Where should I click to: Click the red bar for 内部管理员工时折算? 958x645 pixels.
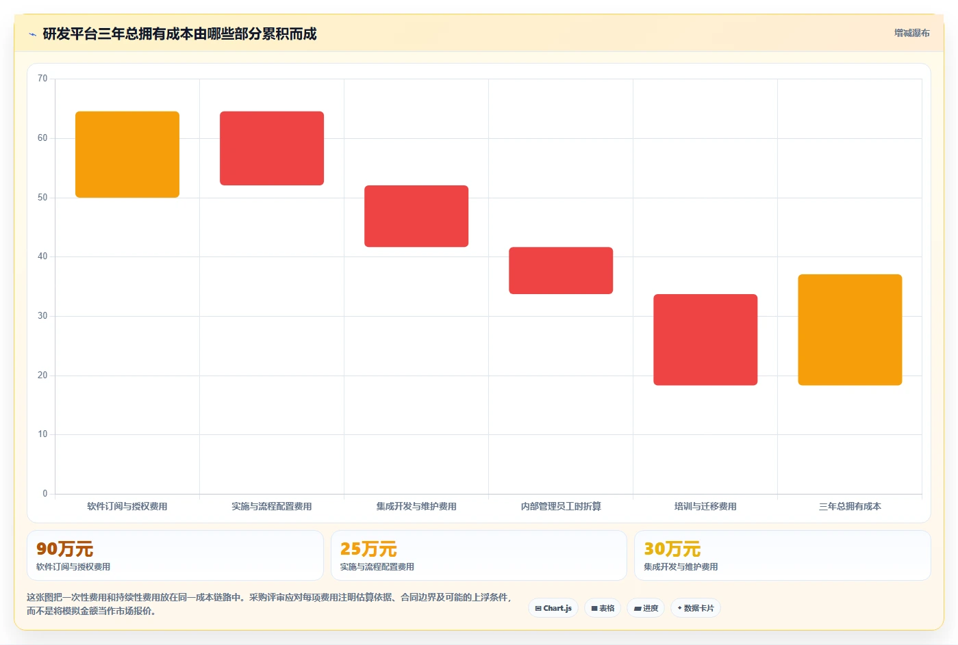click(x=561, y=271)
